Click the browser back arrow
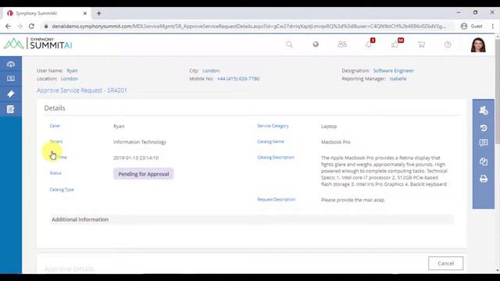Screen dimensions: 500x281 (8, 26)
